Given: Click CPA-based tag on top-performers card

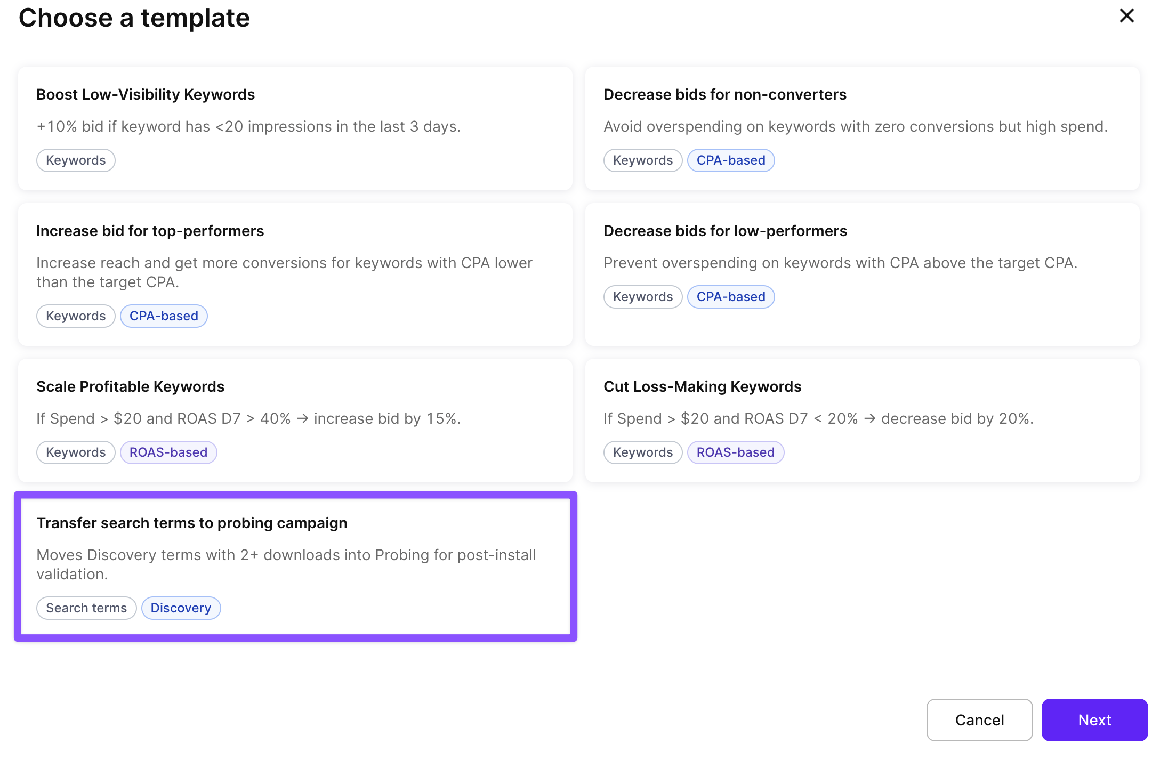Looking at the screenshot, I should 164,316.
